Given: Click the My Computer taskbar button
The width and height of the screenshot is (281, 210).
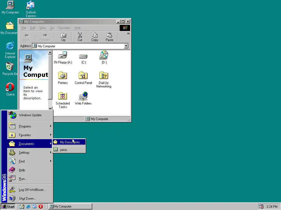Looking at the screenshot, I should [71, 207].
